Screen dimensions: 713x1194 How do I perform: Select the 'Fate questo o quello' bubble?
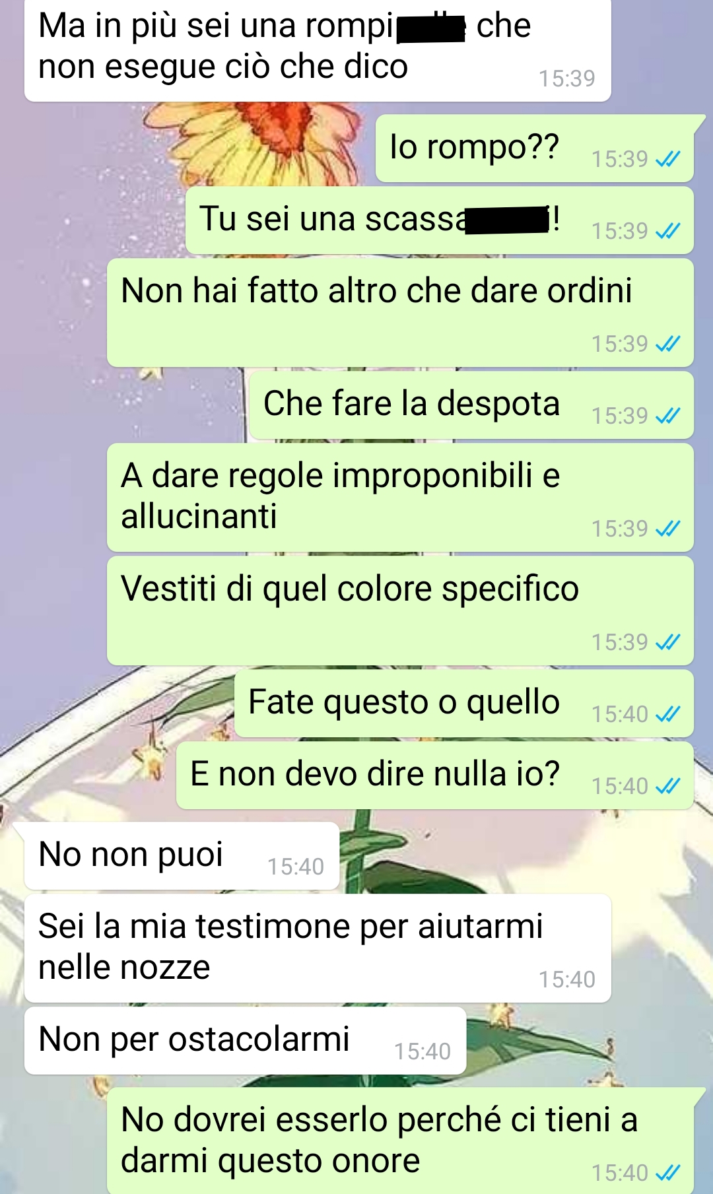pyautogui.click(x=464, y=704)
